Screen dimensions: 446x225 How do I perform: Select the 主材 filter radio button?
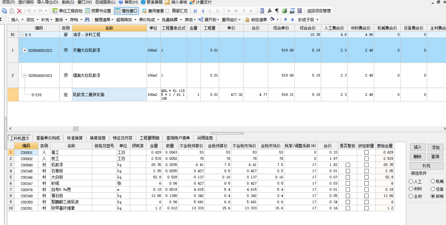click(x=411, y=196)
